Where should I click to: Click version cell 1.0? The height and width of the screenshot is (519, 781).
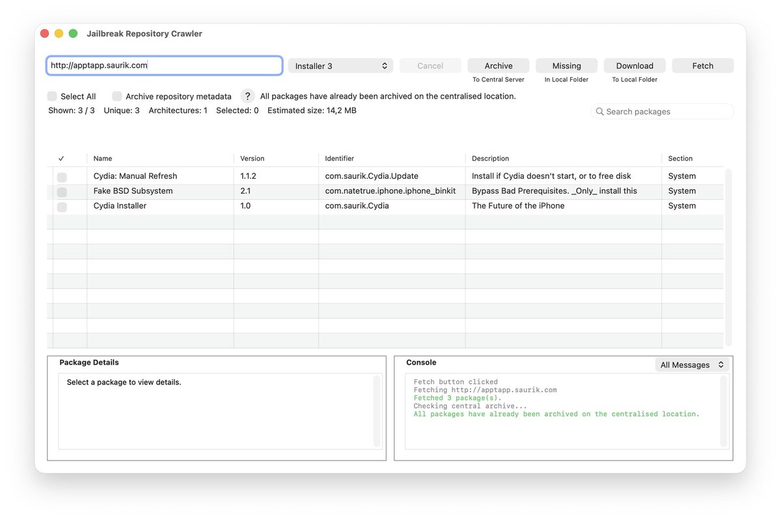coord(246,206)
